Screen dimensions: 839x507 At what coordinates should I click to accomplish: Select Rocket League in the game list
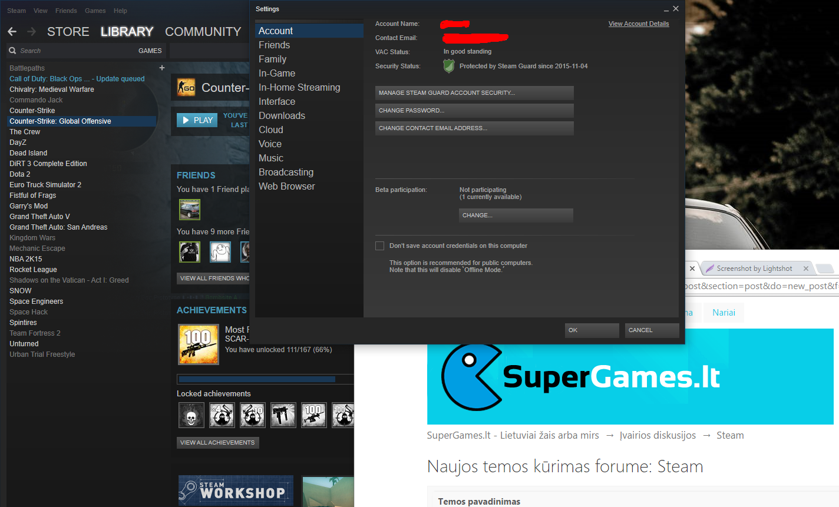33,270
